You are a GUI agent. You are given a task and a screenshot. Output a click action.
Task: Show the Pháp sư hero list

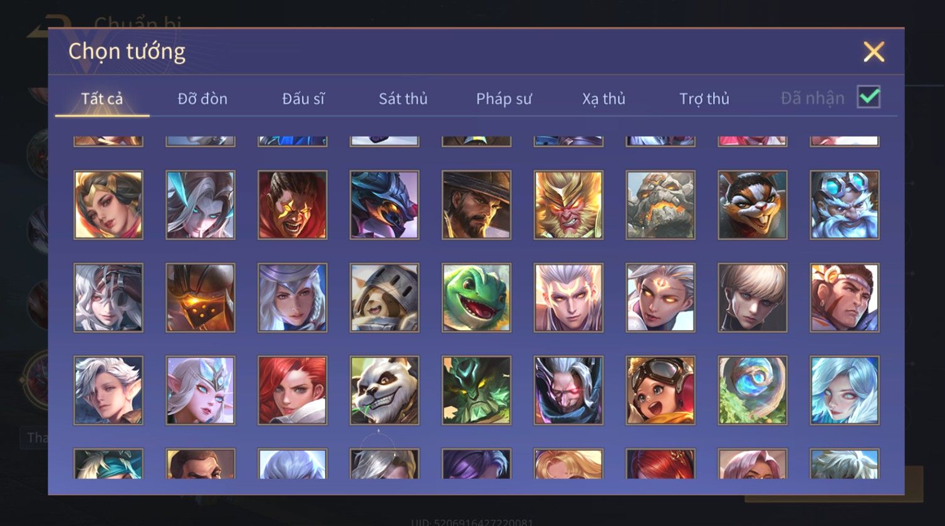pyautogui.click(x=504, y=98)
